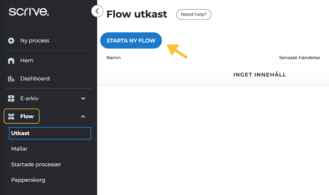Click the E-arkiv archive icon

(11, 99)
